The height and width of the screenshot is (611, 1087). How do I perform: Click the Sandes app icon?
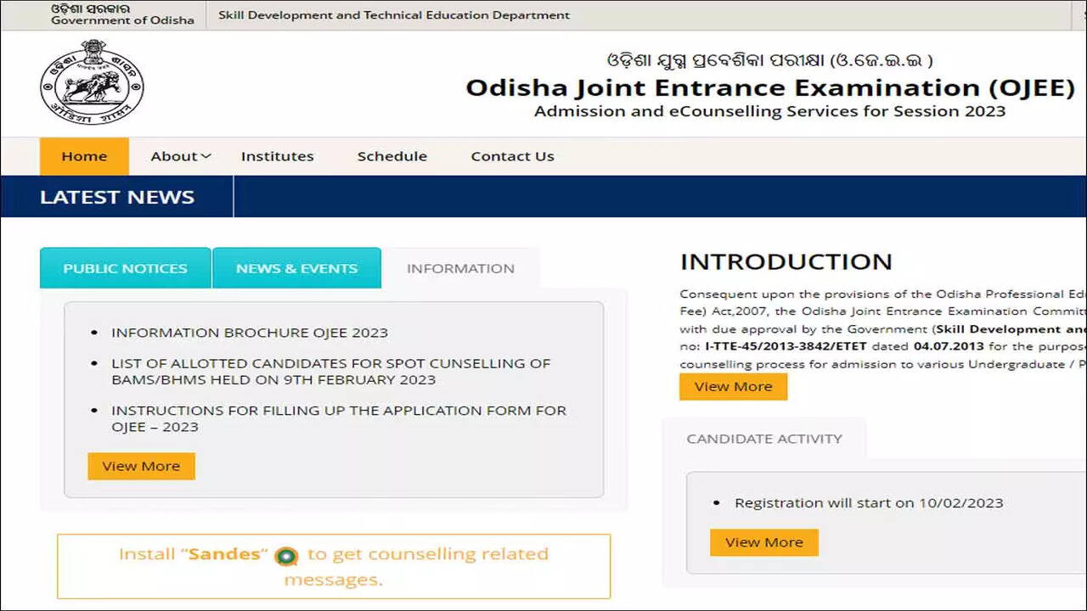286,556
